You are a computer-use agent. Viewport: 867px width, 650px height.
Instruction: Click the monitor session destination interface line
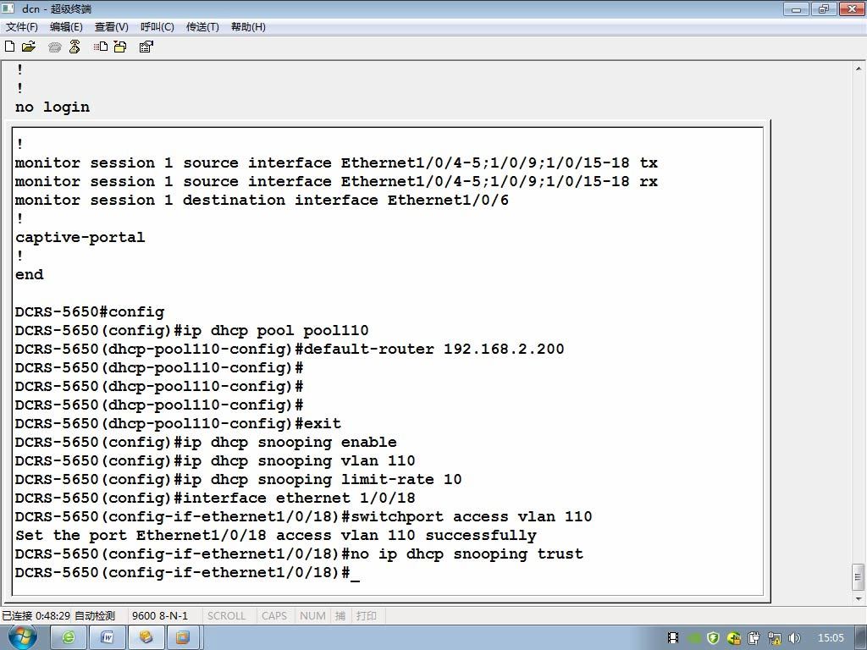[262, 200]
